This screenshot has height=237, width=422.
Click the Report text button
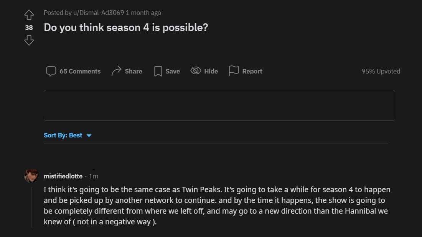pos(252,71)
